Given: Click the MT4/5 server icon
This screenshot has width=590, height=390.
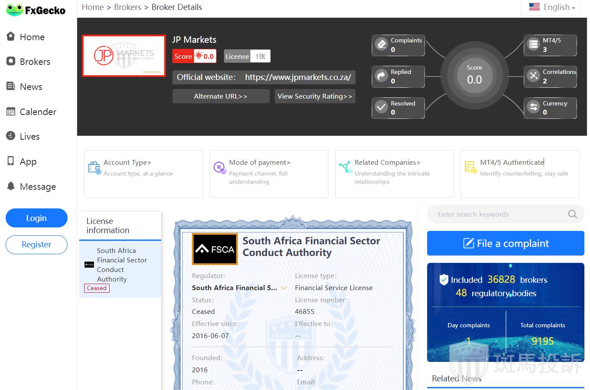Looking at the screenshot, I should pos(533,45).
